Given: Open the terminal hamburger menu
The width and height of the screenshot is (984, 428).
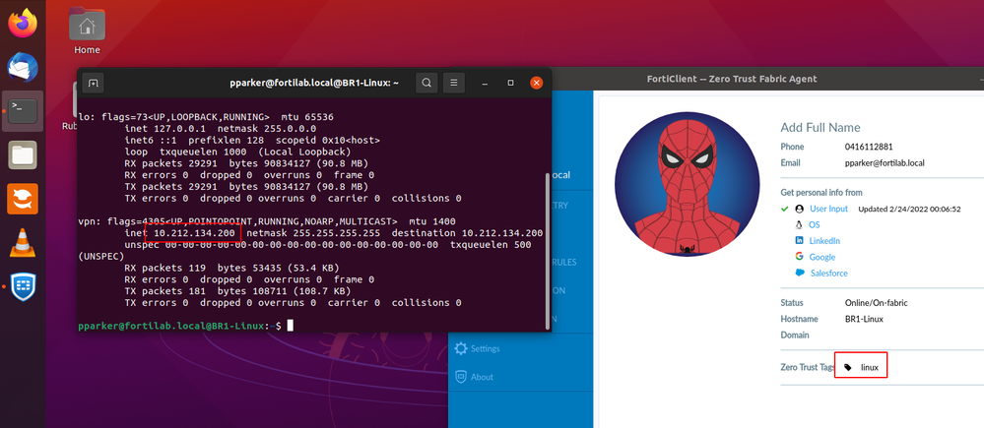Looking at the screenshot, I should [454, 83].
